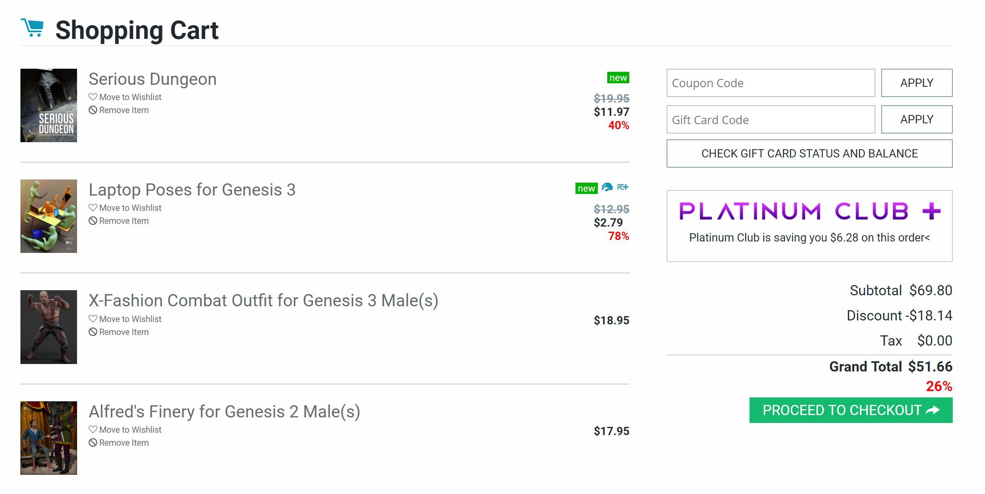Click the blue bird badge icon
This screenshot has height=494, width=985.
click(607, 187)
